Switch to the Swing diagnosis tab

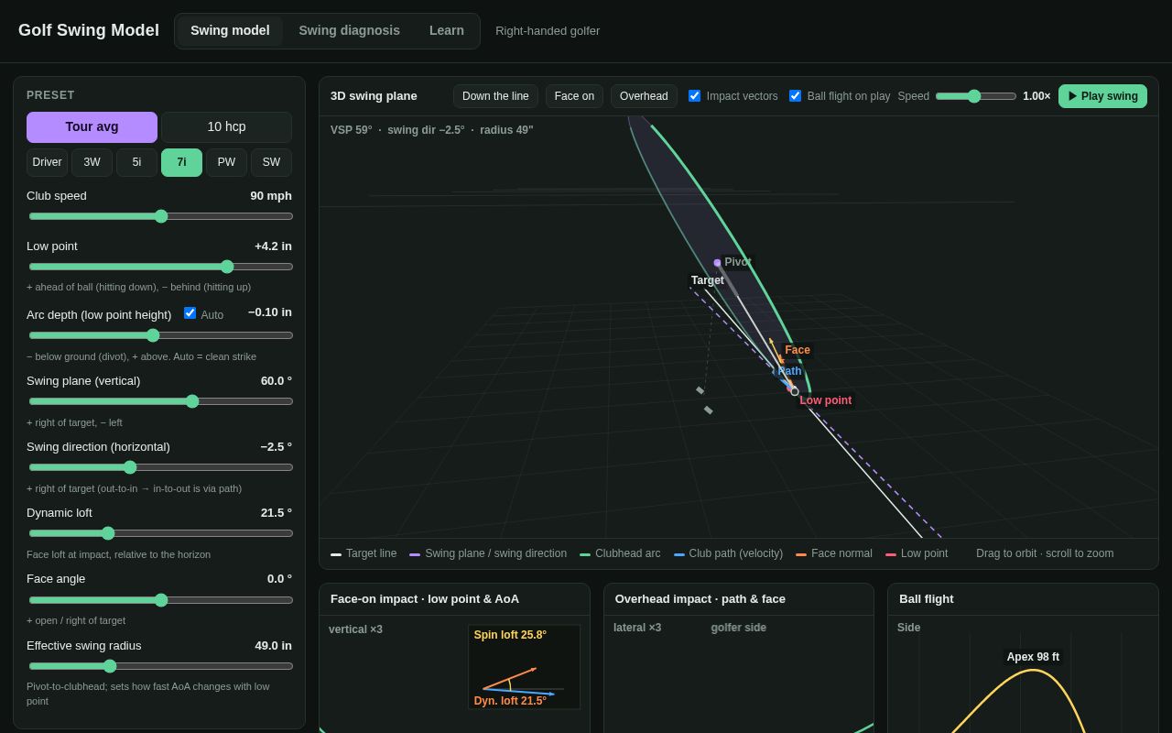pos(349,30)
